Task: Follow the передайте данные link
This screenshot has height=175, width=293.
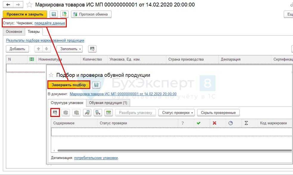Action: (x=50, y=23)
